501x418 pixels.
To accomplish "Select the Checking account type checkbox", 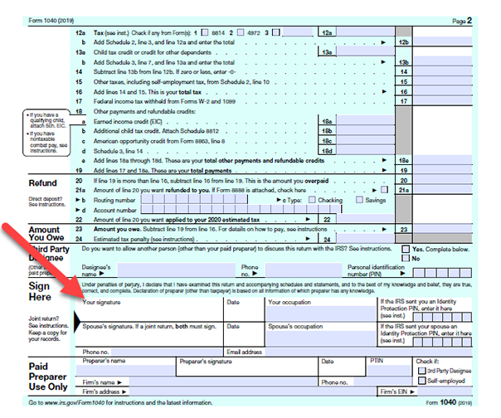I will click(x=312, y=200).
